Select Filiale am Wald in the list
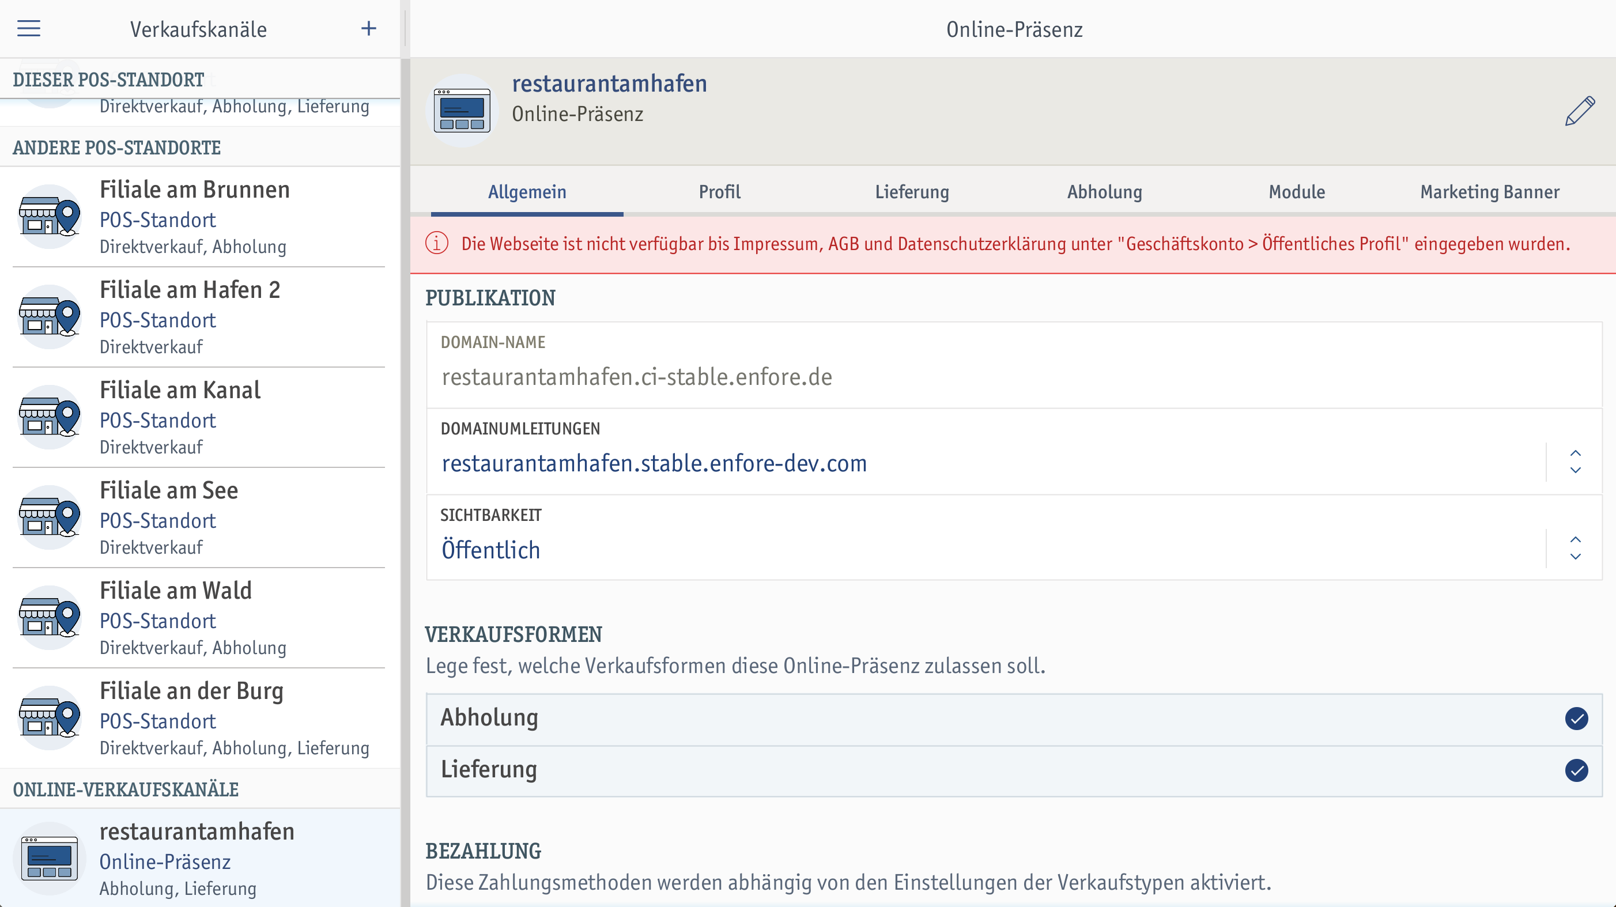The width and height of the screenshot is (1616, 907). (199, 618)
